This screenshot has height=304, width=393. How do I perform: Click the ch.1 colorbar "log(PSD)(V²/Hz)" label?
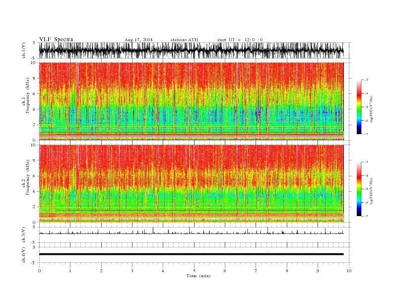pyautogui.click(x=372, y=109)
